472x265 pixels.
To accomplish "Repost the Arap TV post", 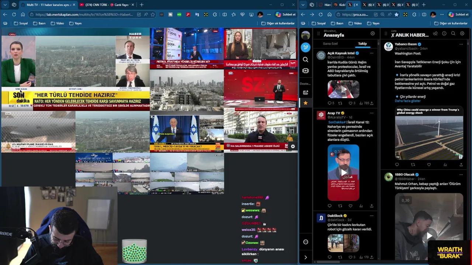I will [340, 206].
